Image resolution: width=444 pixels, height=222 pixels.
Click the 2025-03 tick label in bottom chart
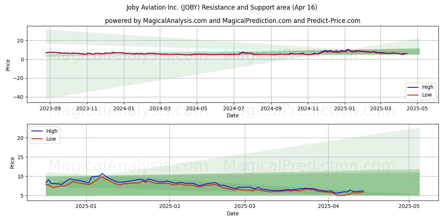coord(245,207)
